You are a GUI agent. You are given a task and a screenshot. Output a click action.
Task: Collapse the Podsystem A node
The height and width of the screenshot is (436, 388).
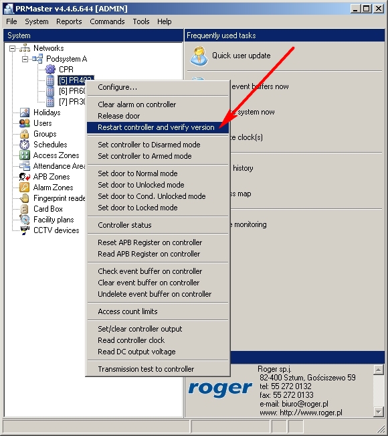point(25,59)
